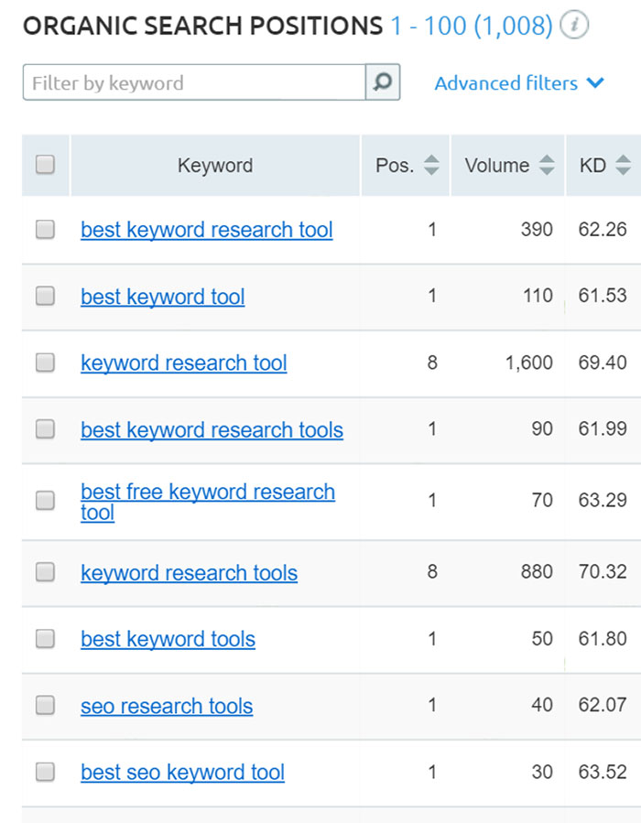Click the "best keyword tools" keyword link
Screen dimensions: 641x823
click(168, 639)
